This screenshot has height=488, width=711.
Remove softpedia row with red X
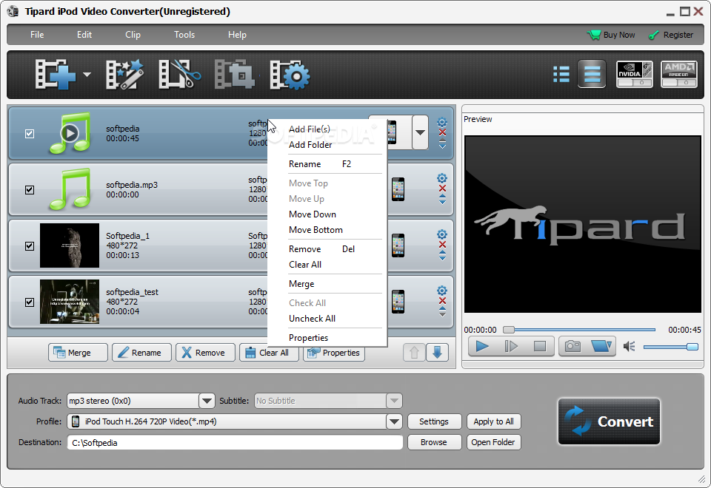click(442, 132)
